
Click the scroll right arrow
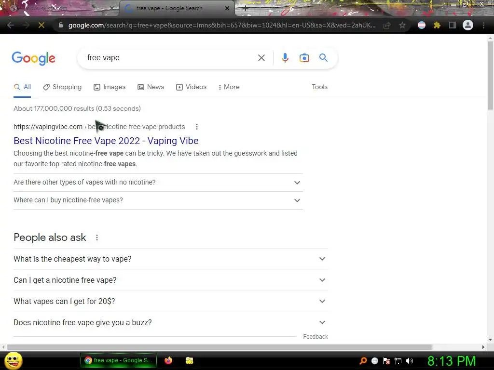[483, 347]
